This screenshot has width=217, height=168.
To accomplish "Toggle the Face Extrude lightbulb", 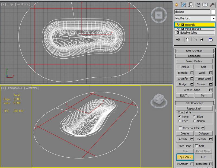I will (x=178, y=28).
